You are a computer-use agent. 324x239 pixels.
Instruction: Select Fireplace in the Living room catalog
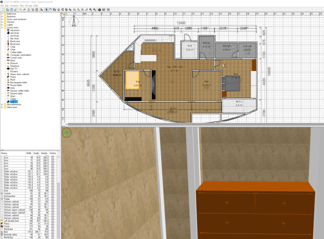[15, 66]
